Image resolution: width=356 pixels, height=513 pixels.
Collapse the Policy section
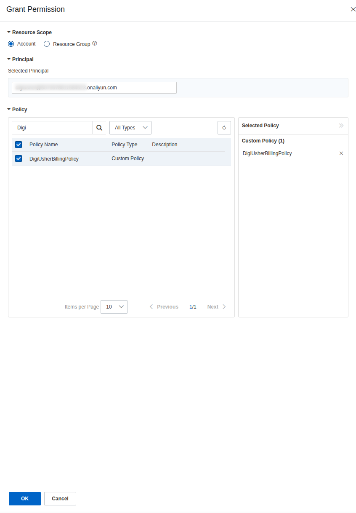pos(9,109)
